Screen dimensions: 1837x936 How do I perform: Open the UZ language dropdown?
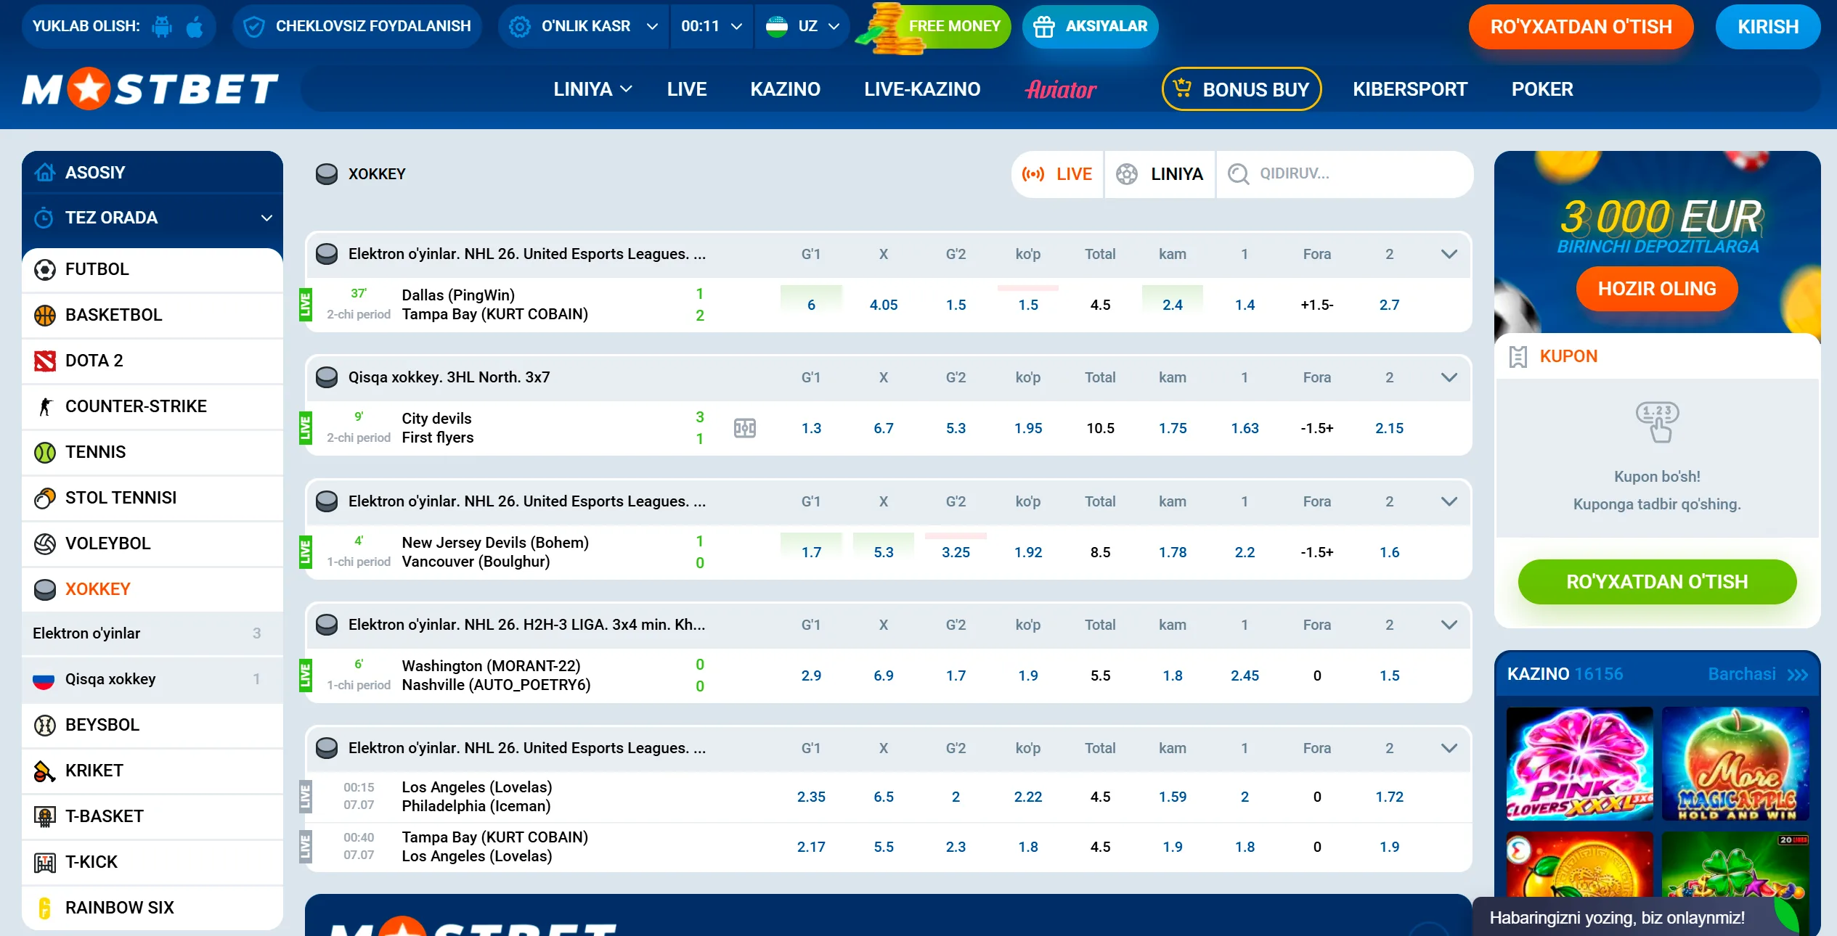click(x=802, y=27)
